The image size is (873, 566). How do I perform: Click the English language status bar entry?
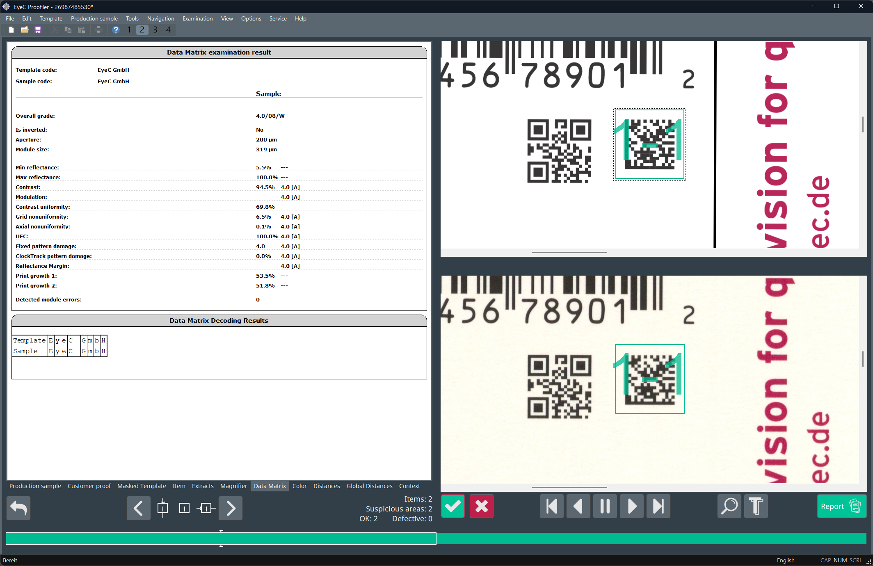(786, 560)
